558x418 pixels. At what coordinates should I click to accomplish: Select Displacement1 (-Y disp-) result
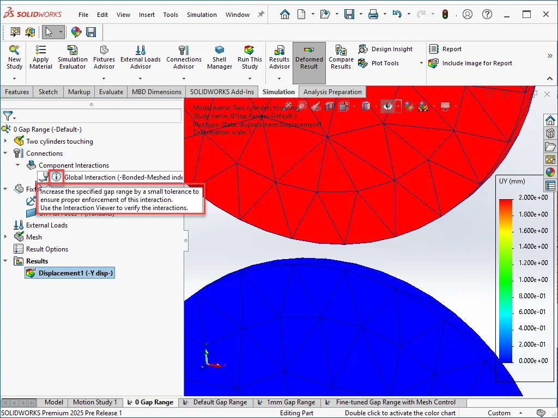coord(76,273)
